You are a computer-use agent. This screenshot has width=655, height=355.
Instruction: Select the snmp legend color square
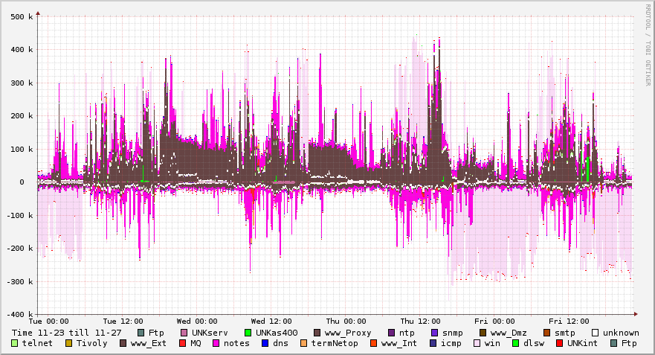tap(435, 333)
